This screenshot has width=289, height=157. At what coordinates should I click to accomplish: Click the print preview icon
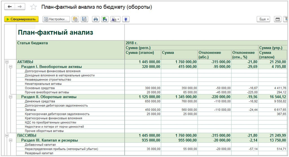coord(104,19)
